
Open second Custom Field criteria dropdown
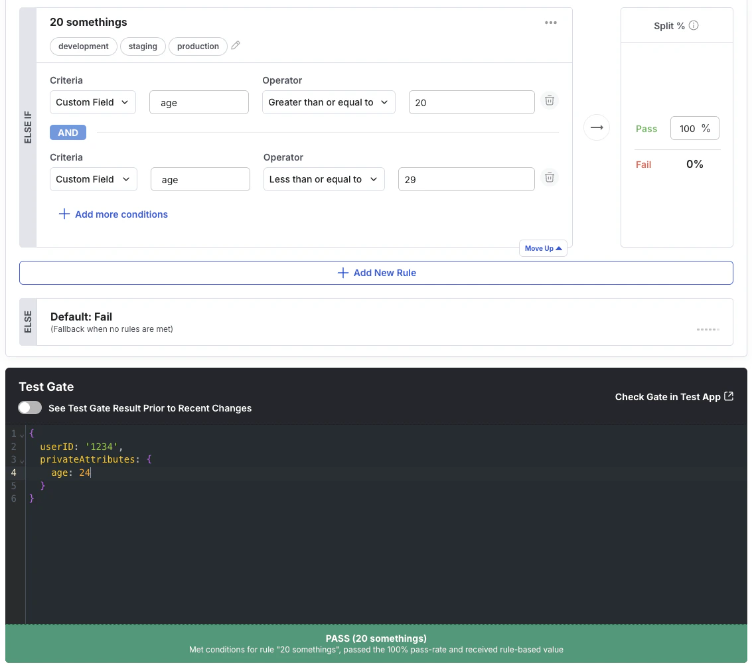pos(94,179)
